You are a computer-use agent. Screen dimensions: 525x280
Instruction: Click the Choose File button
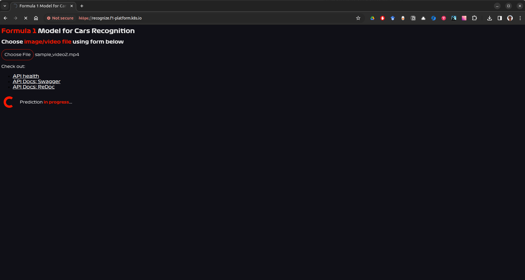(18, 55)
